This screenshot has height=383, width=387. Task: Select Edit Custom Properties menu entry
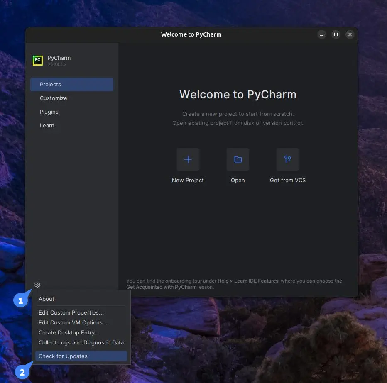(x=81, y=313)
